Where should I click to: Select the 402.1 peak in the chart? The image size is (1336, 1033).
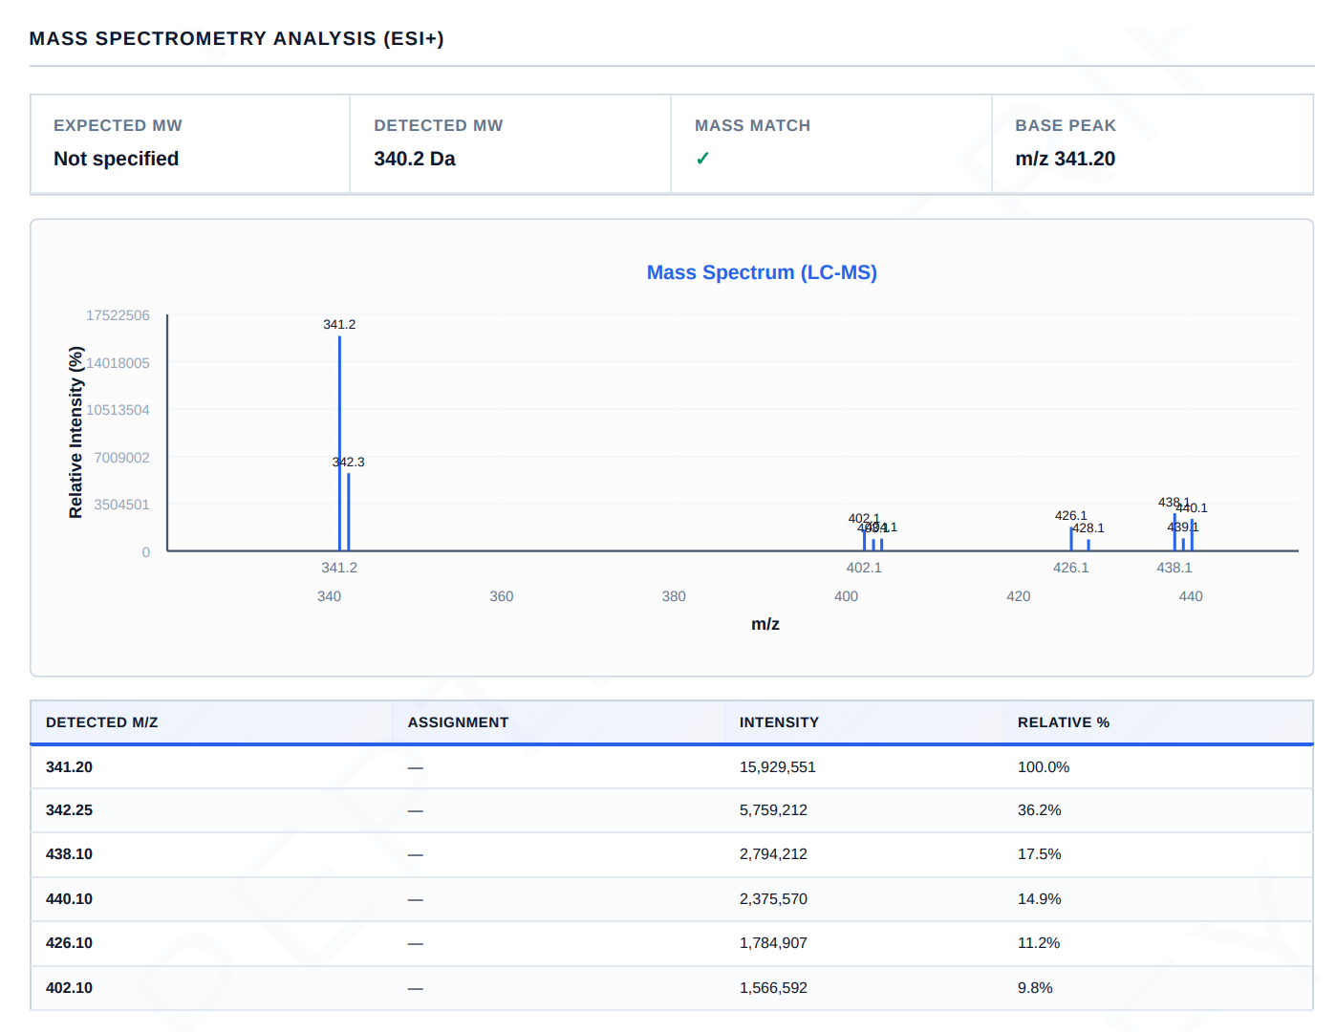864,540
